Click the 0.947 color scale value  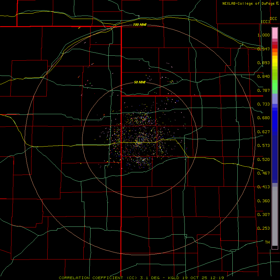pyautogui.click(x=264, y=49)
